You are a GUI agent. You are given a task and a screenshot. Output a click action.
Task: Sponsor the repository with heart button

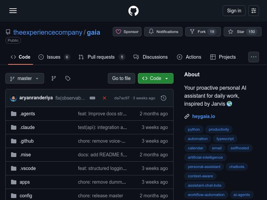[127, 32]
